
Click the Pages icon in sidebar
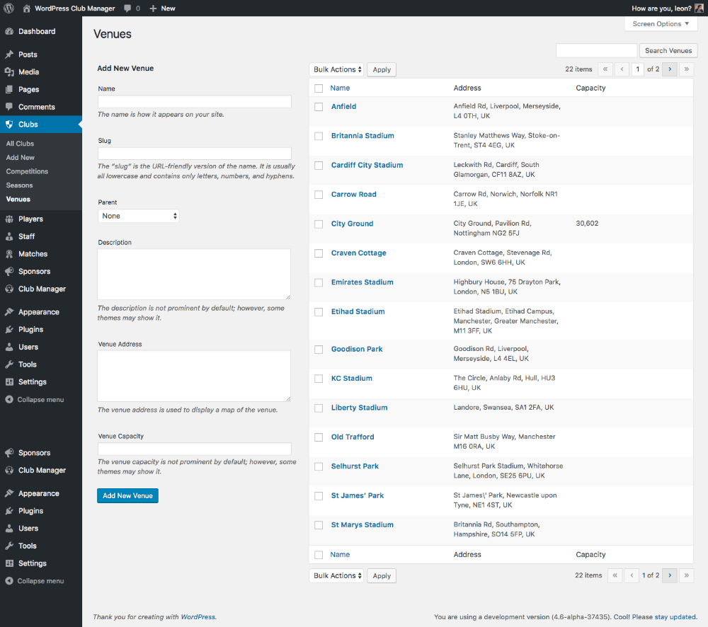pyautogui.click(x=9, y=89)
